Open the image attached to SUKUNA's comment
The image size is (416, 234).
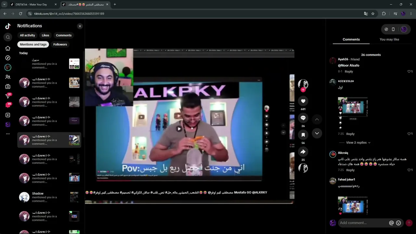353,114
